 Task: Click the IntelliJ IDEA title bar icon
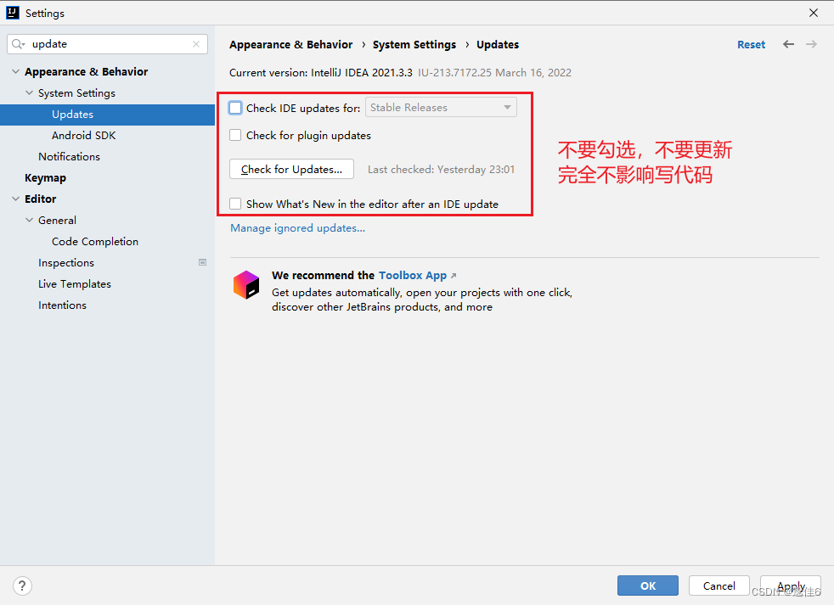[12, 13]
